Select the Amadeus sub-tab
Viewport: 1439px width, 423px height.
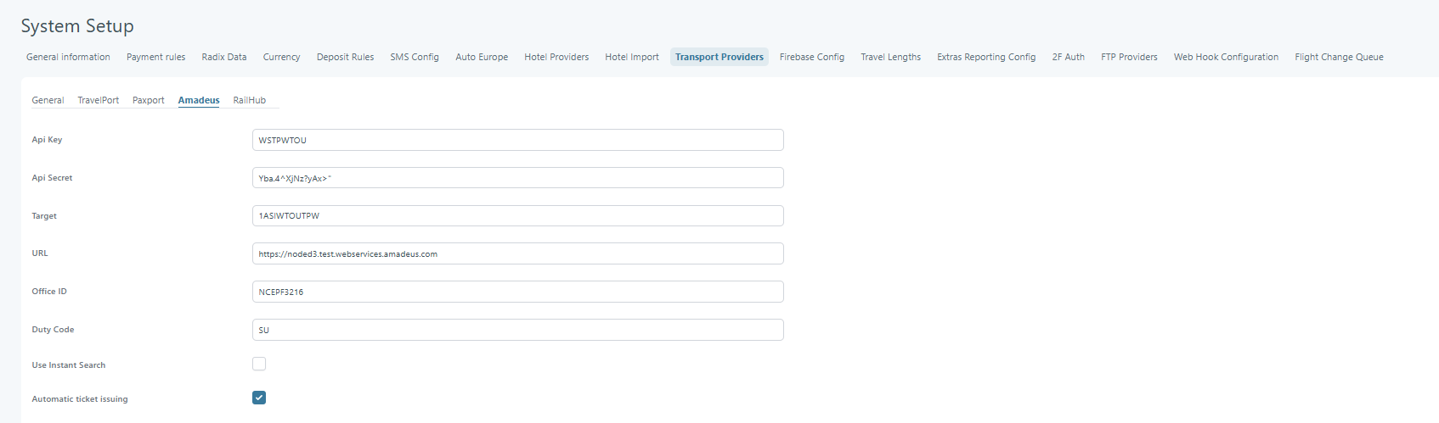click(x=199, y=100)
